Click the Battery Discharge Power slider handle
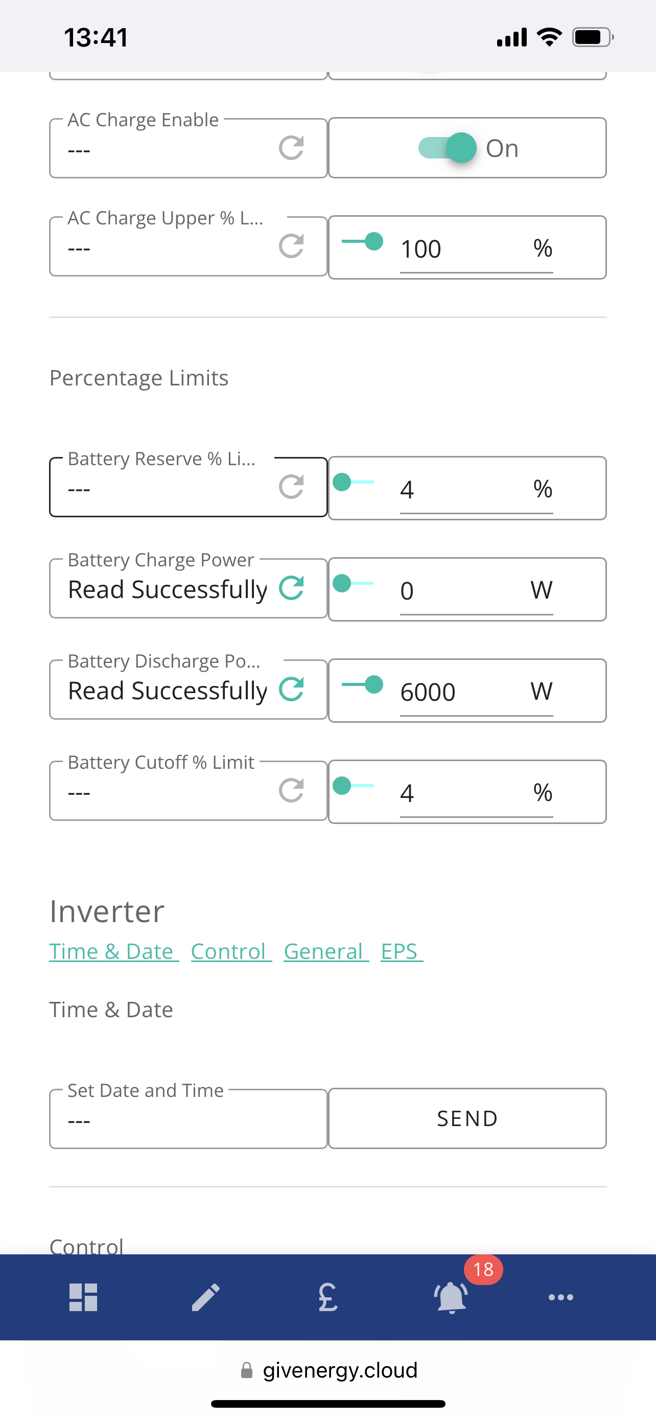Viewport: 656px width, 1420px height. pos(374,684)
